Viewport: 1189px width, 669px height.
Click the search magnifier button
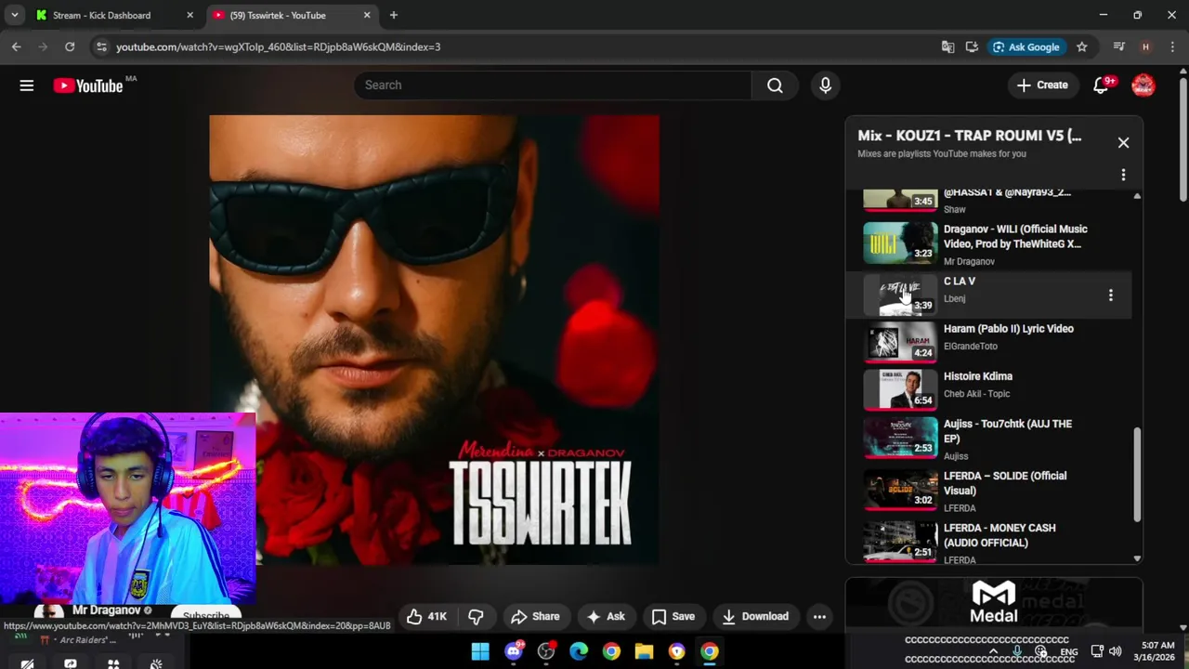[x=775, y=85]
